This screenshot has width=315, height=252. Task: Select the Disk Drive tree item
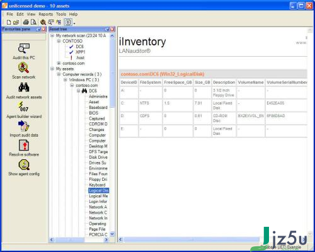(98, 157)
